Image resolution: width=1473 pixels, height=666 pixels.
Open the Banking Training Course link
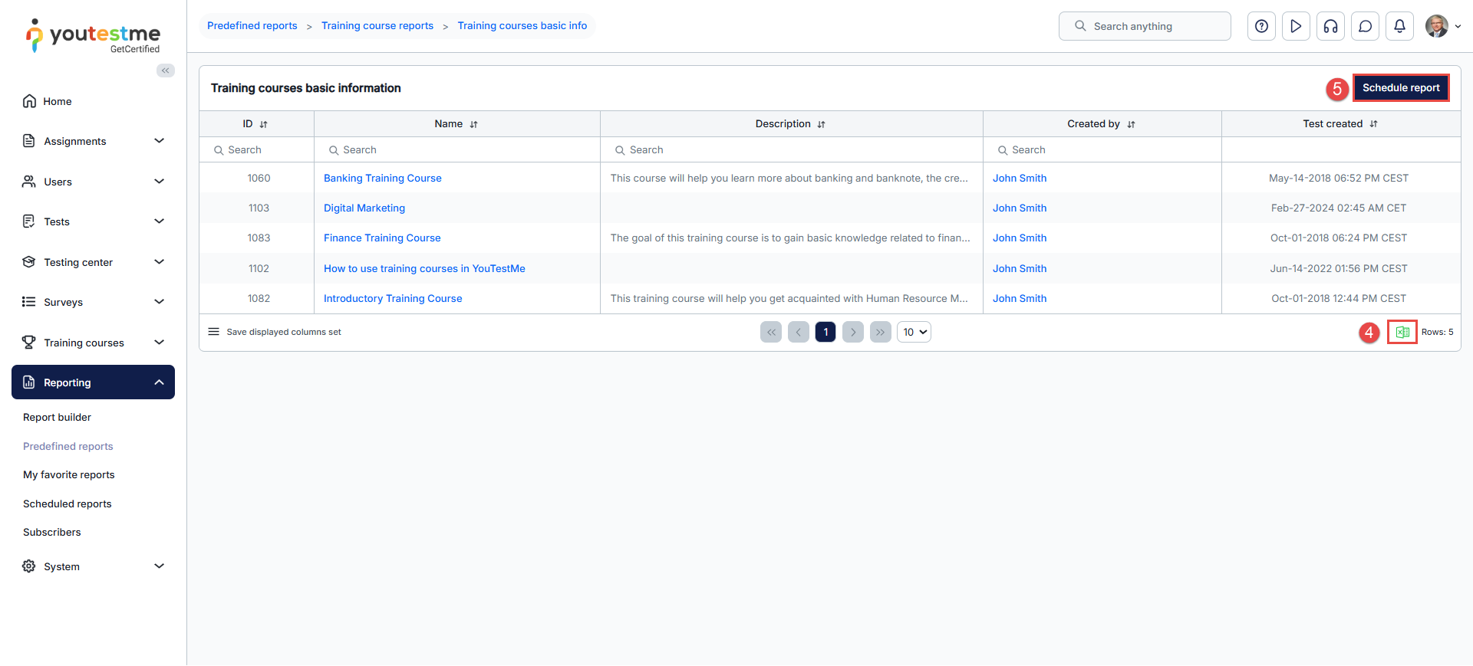pyautogui.click(x=382, y=178)
